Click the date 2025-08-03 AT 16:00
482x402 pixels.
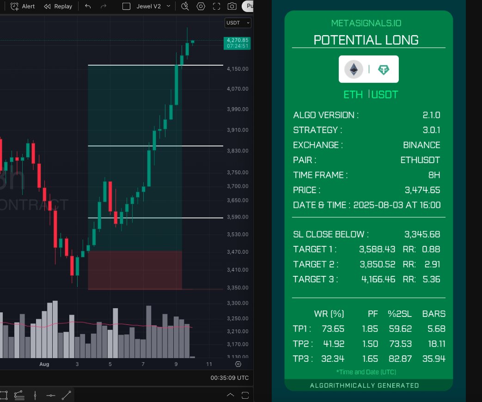pos(397,205)
